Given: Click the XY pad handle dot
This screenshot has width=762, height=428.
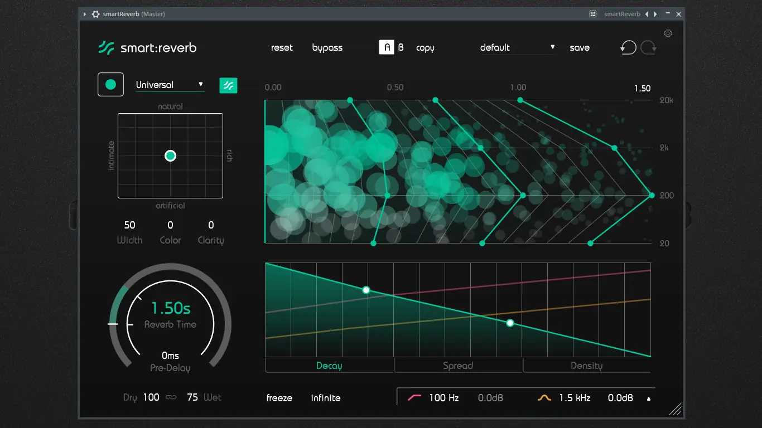Looking at the screenshot, I should (171, 156).
